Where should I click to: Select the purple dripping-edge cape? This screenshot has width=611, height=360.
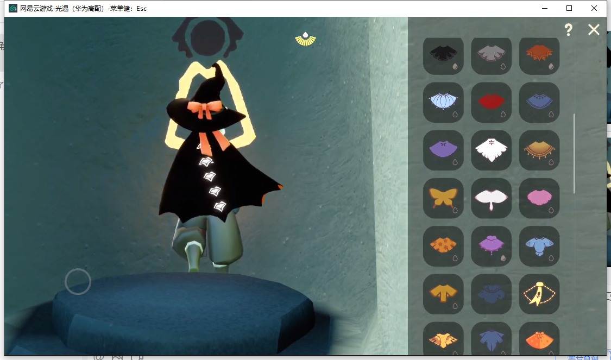pos(491,246)
